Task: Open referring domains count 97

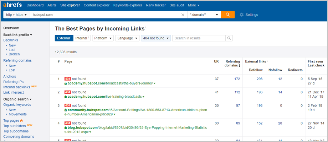Action: pos(238,105)
